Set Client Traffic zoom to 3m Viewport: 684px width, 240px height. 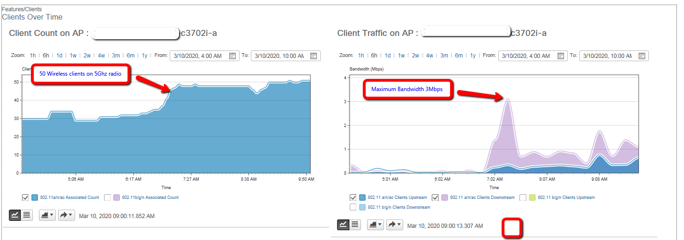click(444, 56)
